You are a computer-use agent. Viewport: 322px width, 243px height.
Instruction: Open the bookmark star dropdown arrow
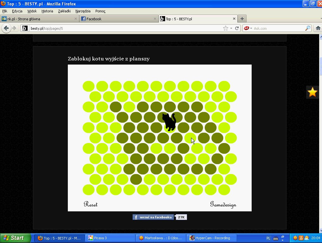231,28
